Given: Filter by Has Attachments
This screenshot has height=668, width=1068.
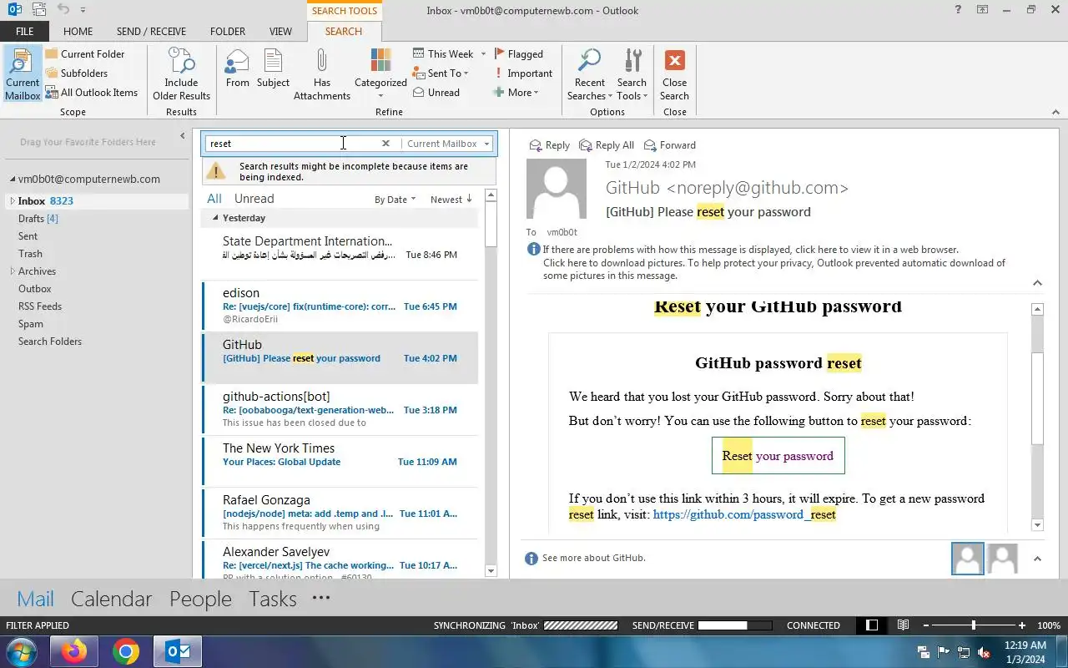Looking at the screenshot, I should tap(322, 74).
